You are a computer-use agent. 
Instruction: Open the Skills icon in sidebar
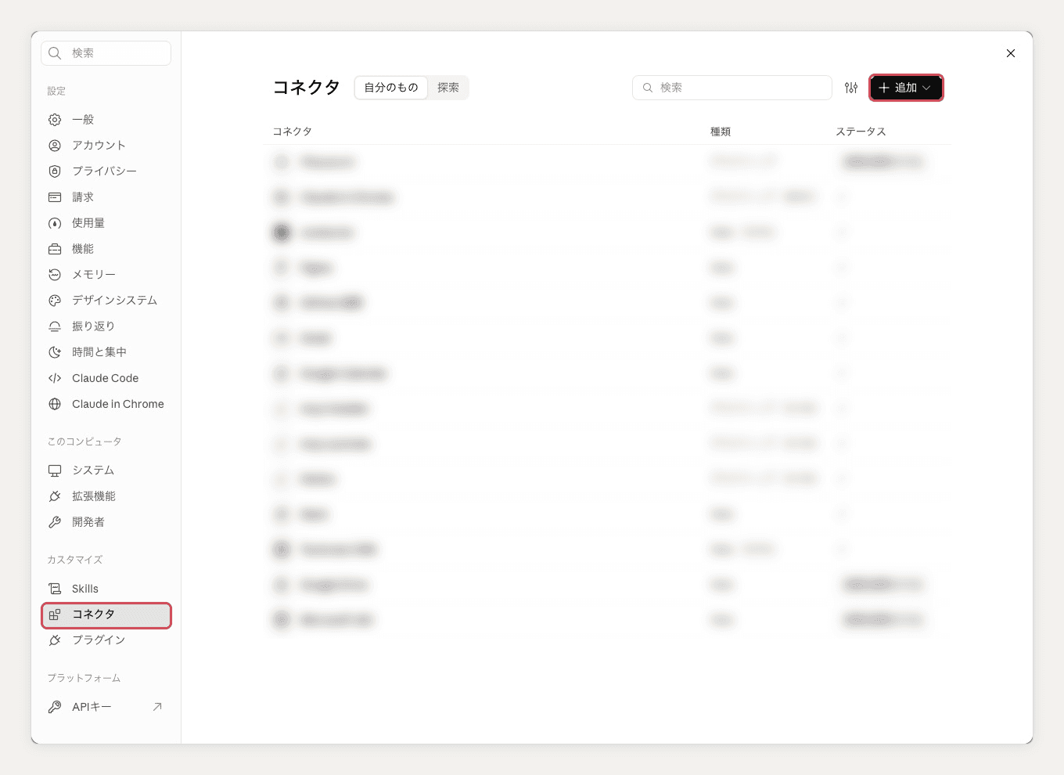click(55, 589)
